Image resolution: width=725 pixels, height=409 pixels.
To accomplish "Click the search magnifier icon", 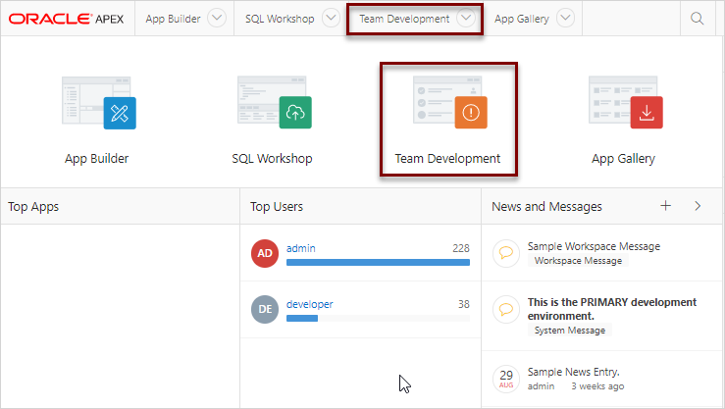I will [x=697, y=19].
